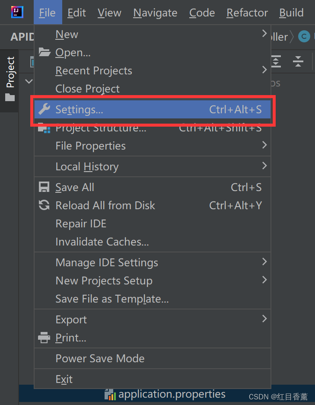Open the Refactor menu
The height and width of the screenshot is (405, 315).
[x=247, y=13]
